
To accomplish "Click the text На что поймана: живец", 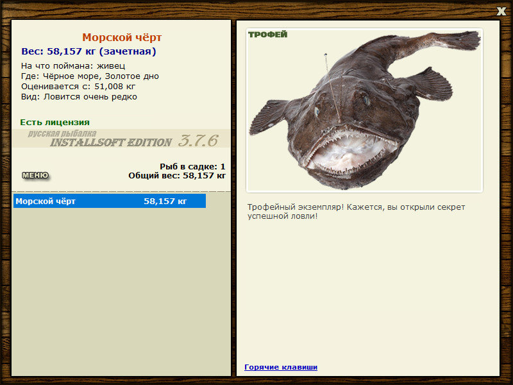I will coord(73,66).
